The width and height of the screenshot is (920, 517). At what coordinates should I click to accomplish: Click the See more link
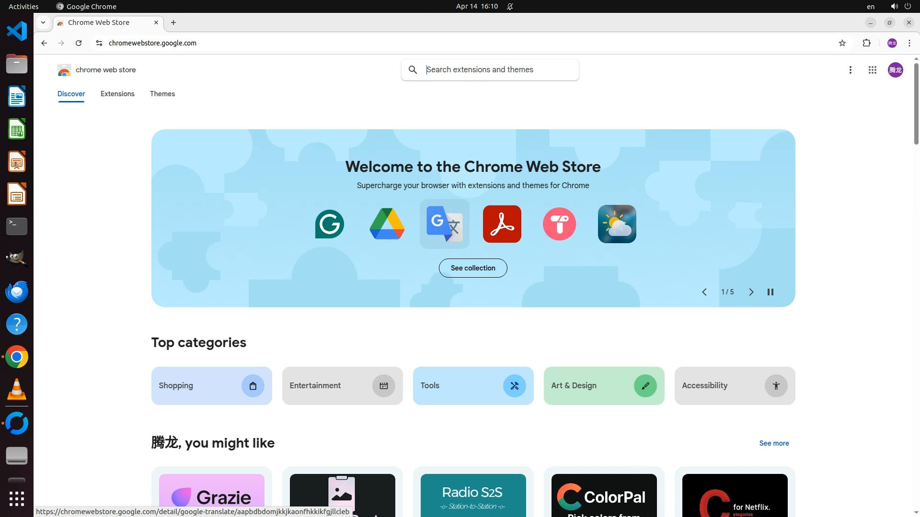click(774, 443)
